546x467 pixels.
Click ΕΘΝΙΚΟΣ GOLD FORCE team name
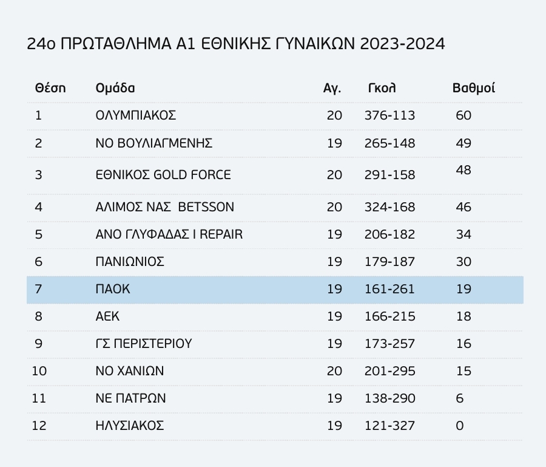click(163, 175)
